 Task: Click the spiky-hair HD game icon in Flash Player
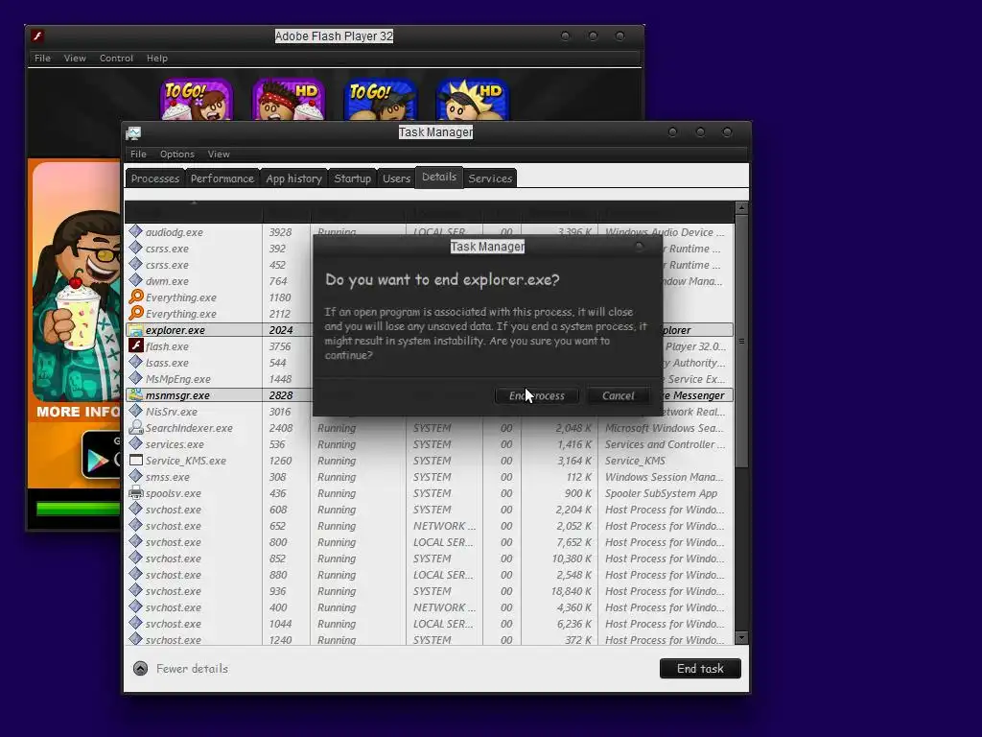tap(472, 99)
